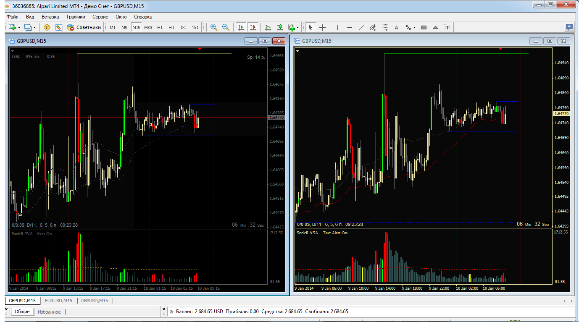Select the triangle shape tool
The height and width of the screenshot is (330, 579).
coord(435,27)
